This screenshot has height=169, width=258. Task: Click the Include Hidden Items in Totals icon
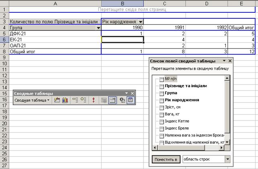104,100
